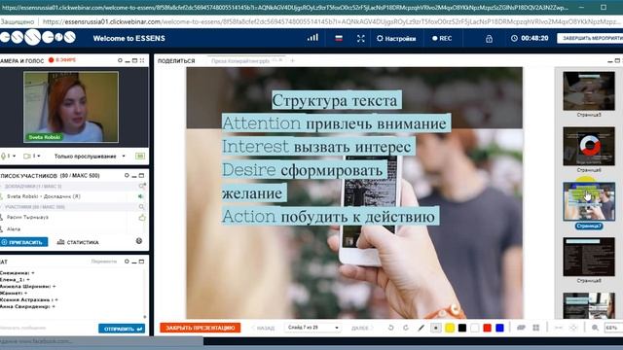Pick the black color swatch
This screenshot has height=350, width=623.
coord(462,328)
